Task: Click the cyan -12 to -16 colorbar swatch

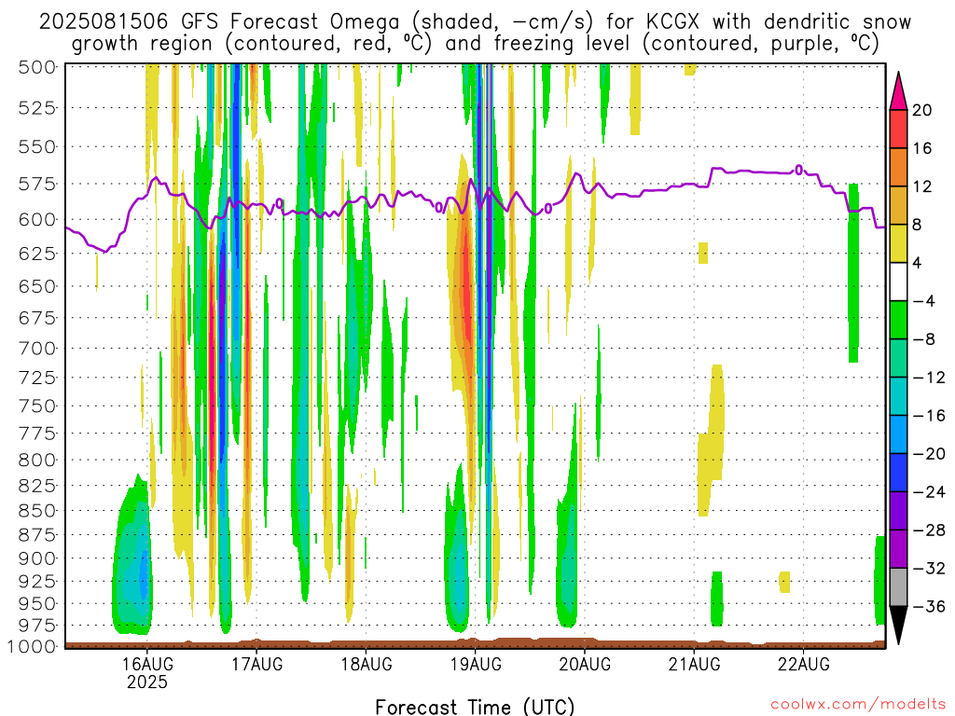Action: tap(898, 396)
